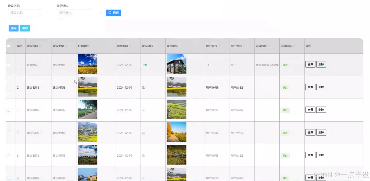Click the 通过 status tag in 新增建议 row
Image resolution: width=370 pixels, height=181 pixels.
click(x=285, y=65)
